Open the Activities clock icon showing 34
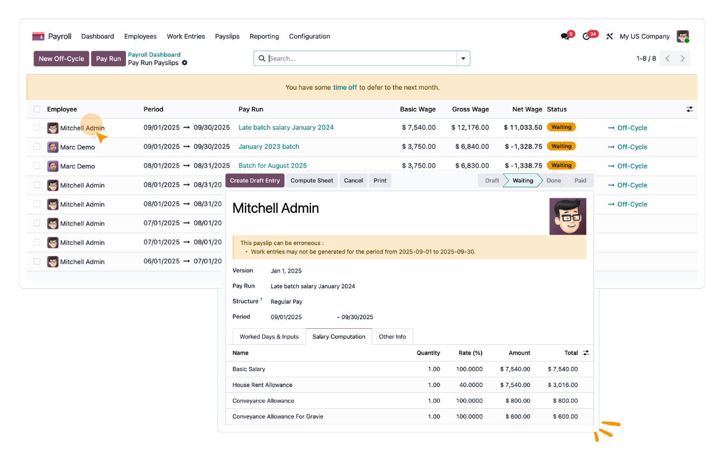The width and height of the screenshot is (727, 467). [587, 36]
